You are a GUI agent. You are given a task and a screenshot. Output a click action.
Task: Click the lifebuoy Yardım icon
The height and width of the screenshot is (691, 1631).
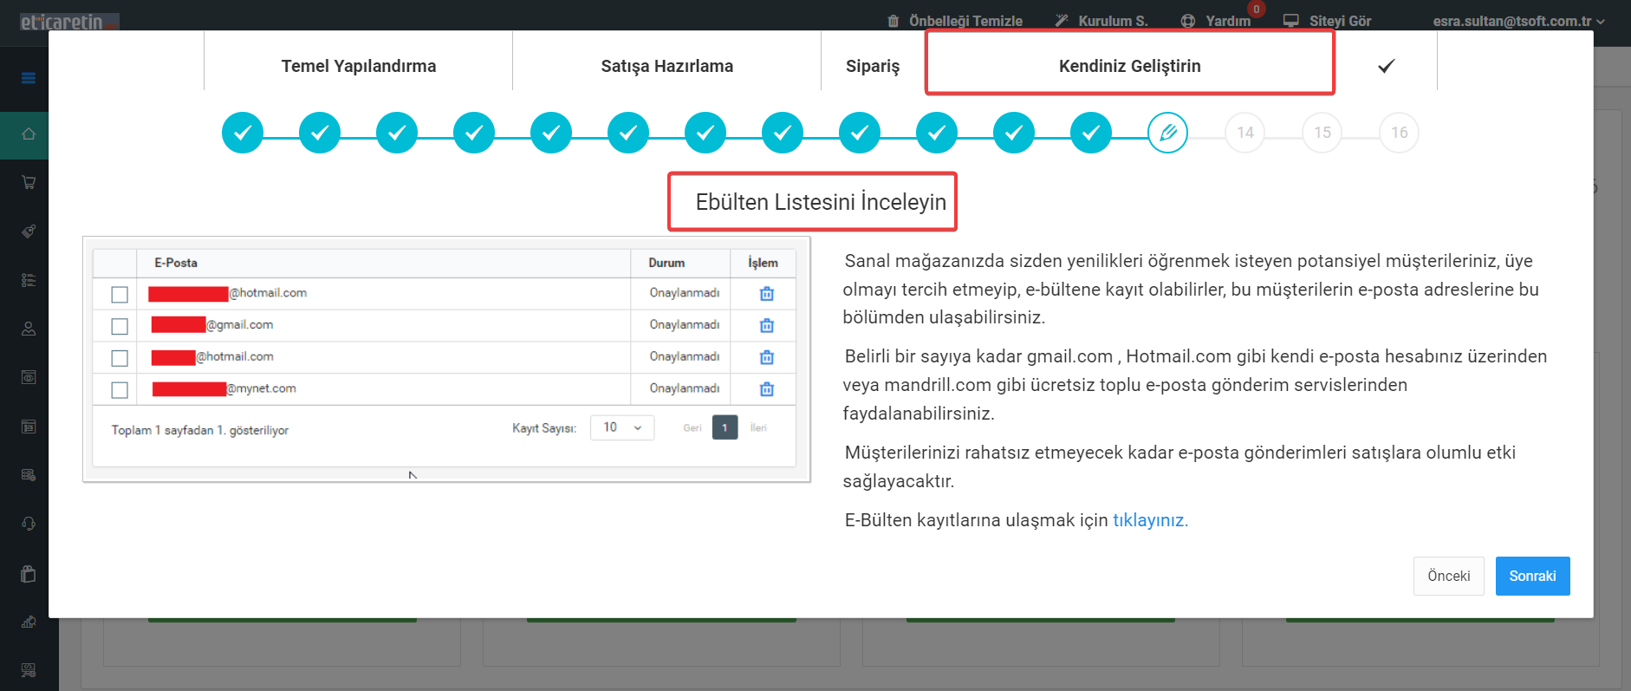1188,21
